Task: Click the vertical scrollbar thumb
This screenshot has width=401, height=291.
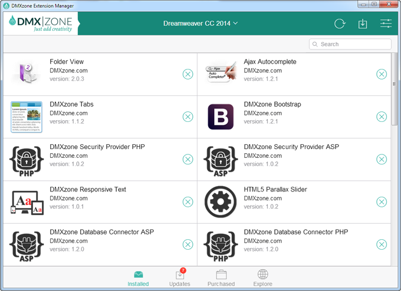Action: (394, 88)
